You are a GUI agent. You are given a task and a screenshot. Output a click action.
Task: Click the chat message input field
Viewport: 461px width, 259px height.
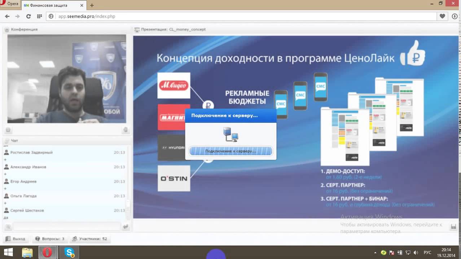(67, 227)
